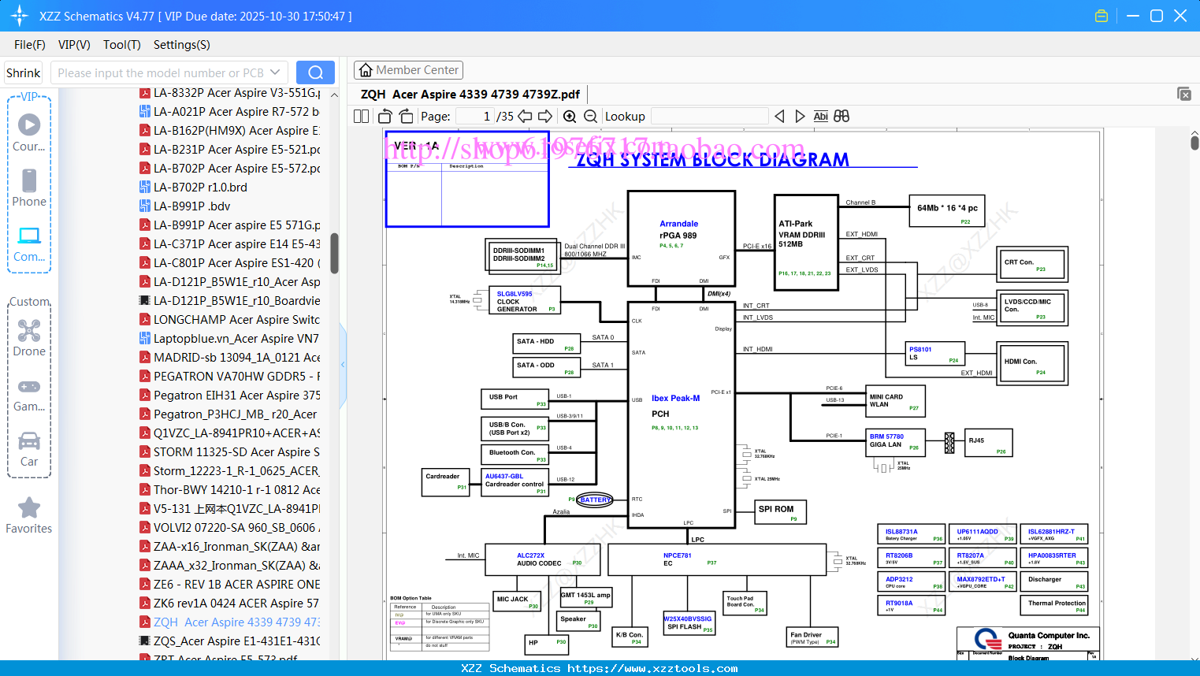This screenshot has height=676, width=1200.
Task: Go to the next page with the right arrow
Action: pyautogui.click(x=545, y=116)
